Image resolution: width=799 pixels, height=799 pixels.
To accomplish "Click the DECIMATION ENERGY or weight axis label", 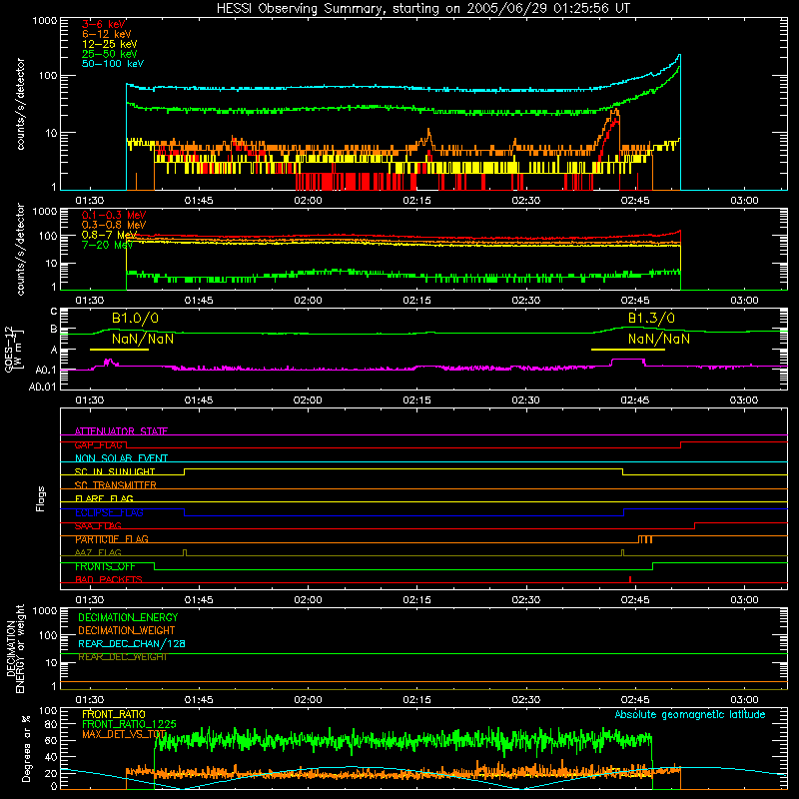I will 15,648.
